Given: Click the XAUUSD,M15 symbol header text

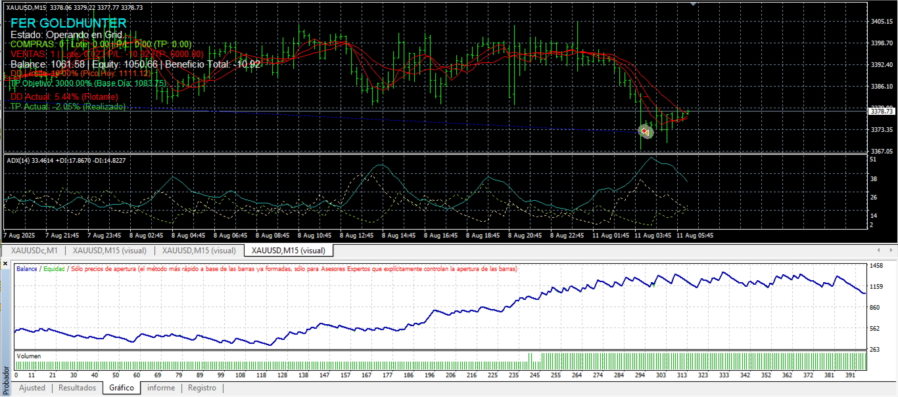Looking at the screenshot, I should click(26, 7).
